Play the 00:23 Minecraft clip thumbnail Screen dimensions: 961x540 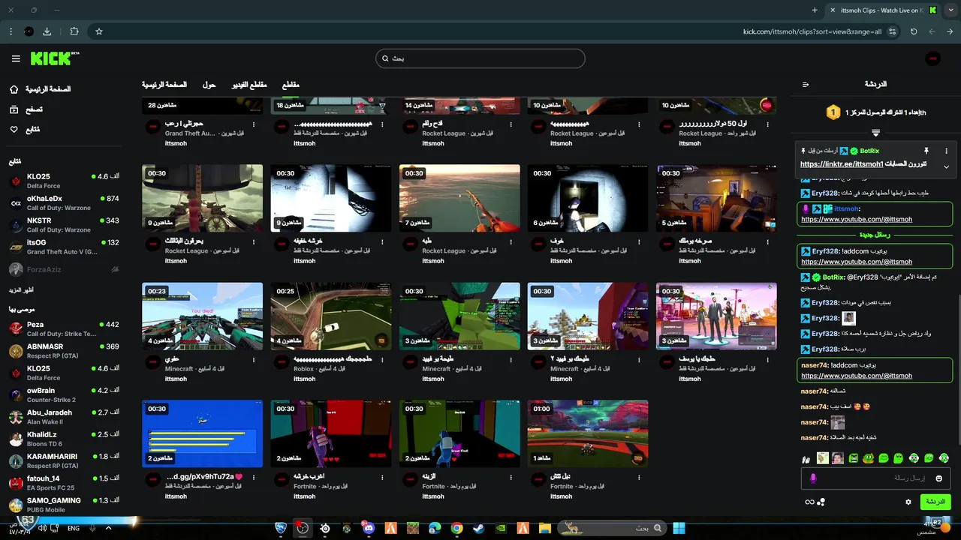202,316
